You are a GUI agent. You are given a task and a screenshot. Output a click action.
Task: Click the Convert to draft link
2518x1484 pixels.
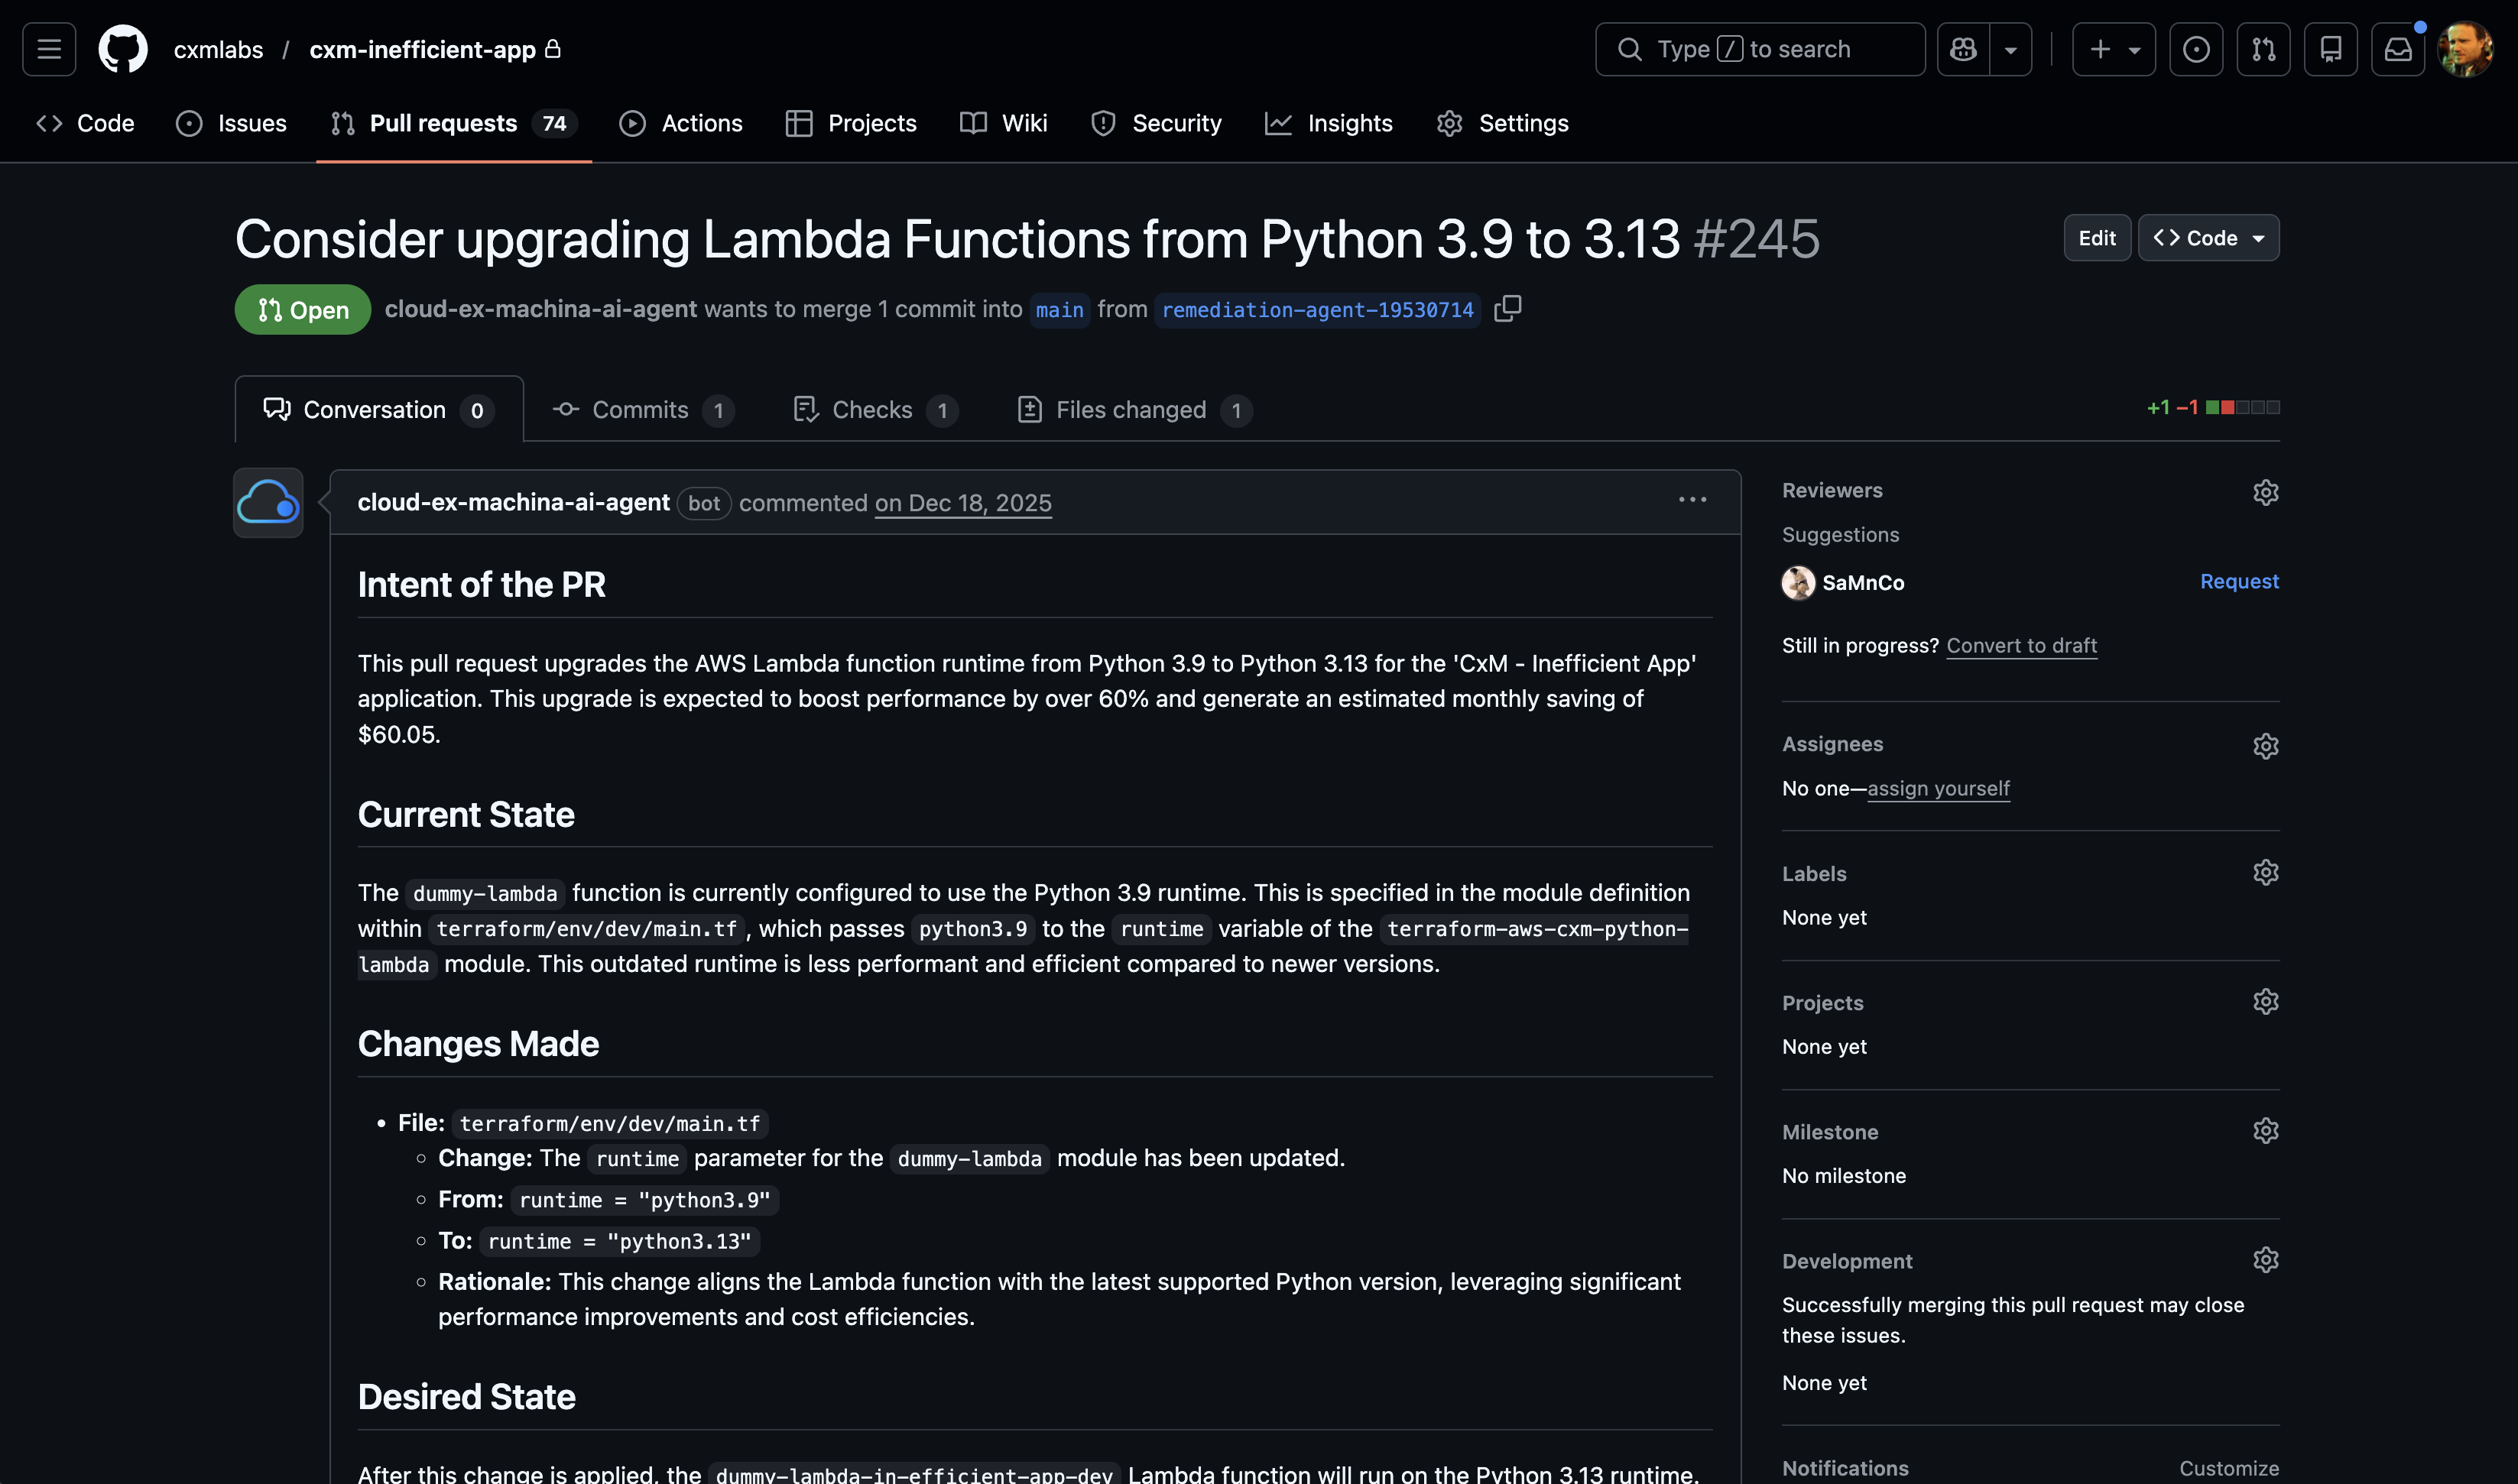pos(2022,645)
